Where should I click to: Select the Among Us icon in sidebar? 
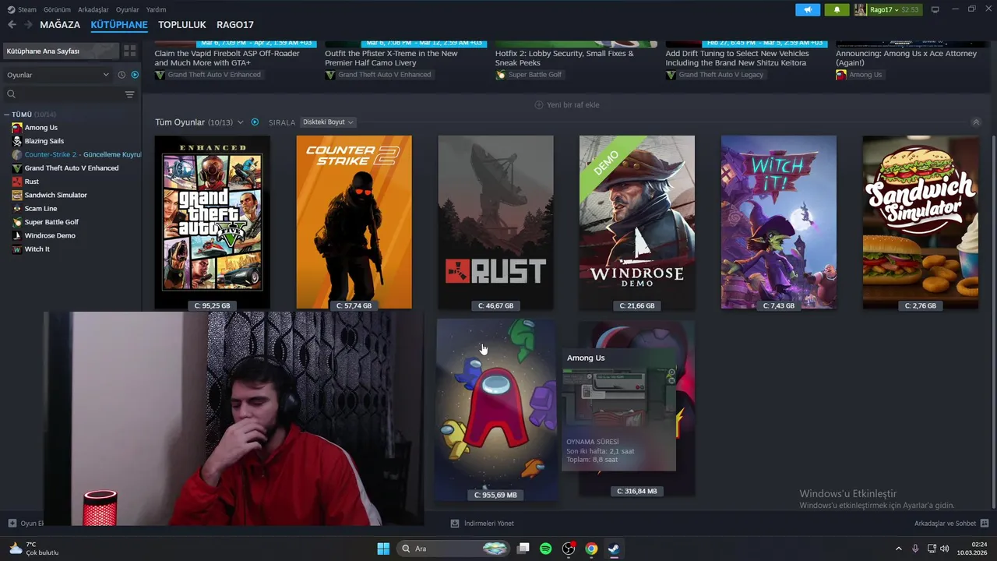click(x=17, y=128)
